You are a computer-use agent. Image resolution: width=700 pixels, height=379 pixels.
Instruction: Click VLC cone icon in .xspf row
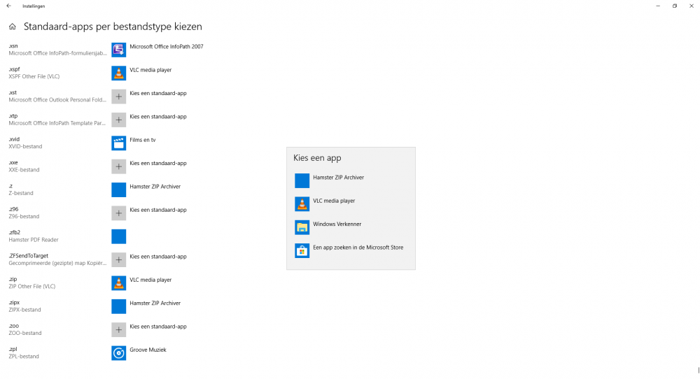pos(119,73)
